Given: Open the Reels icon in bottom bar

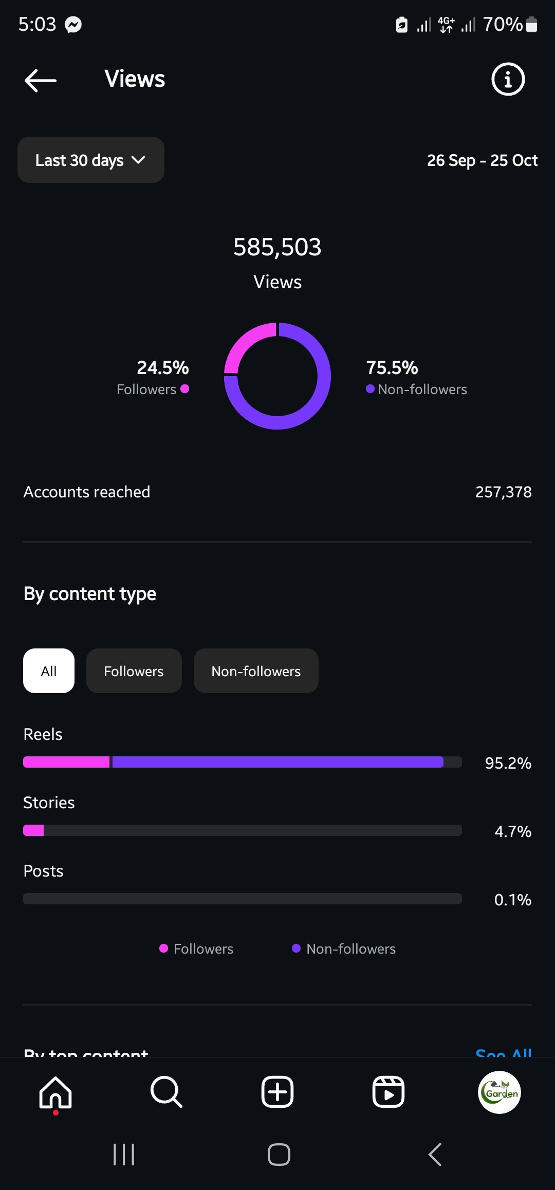Looking at the screenshot, I should pos(388,1092).
